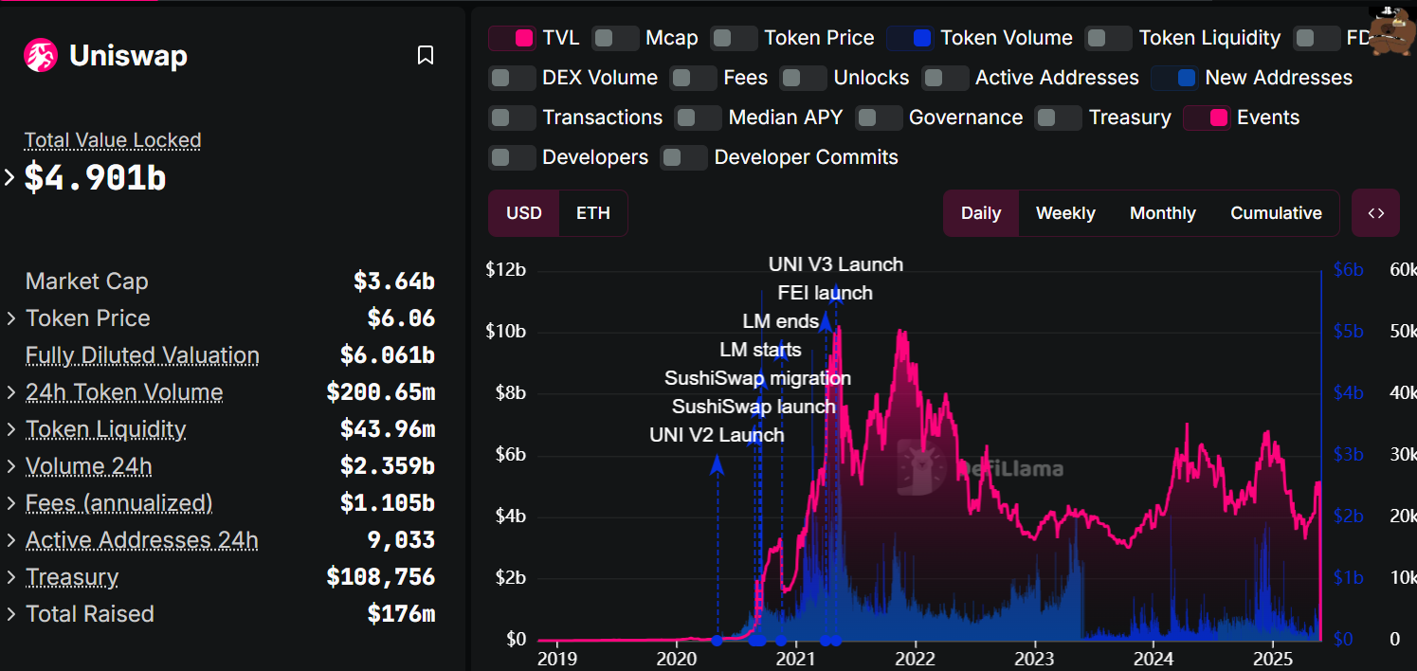Click the $12b y-axis label
The image size is (1417, 671).
[x=505, y=270]
